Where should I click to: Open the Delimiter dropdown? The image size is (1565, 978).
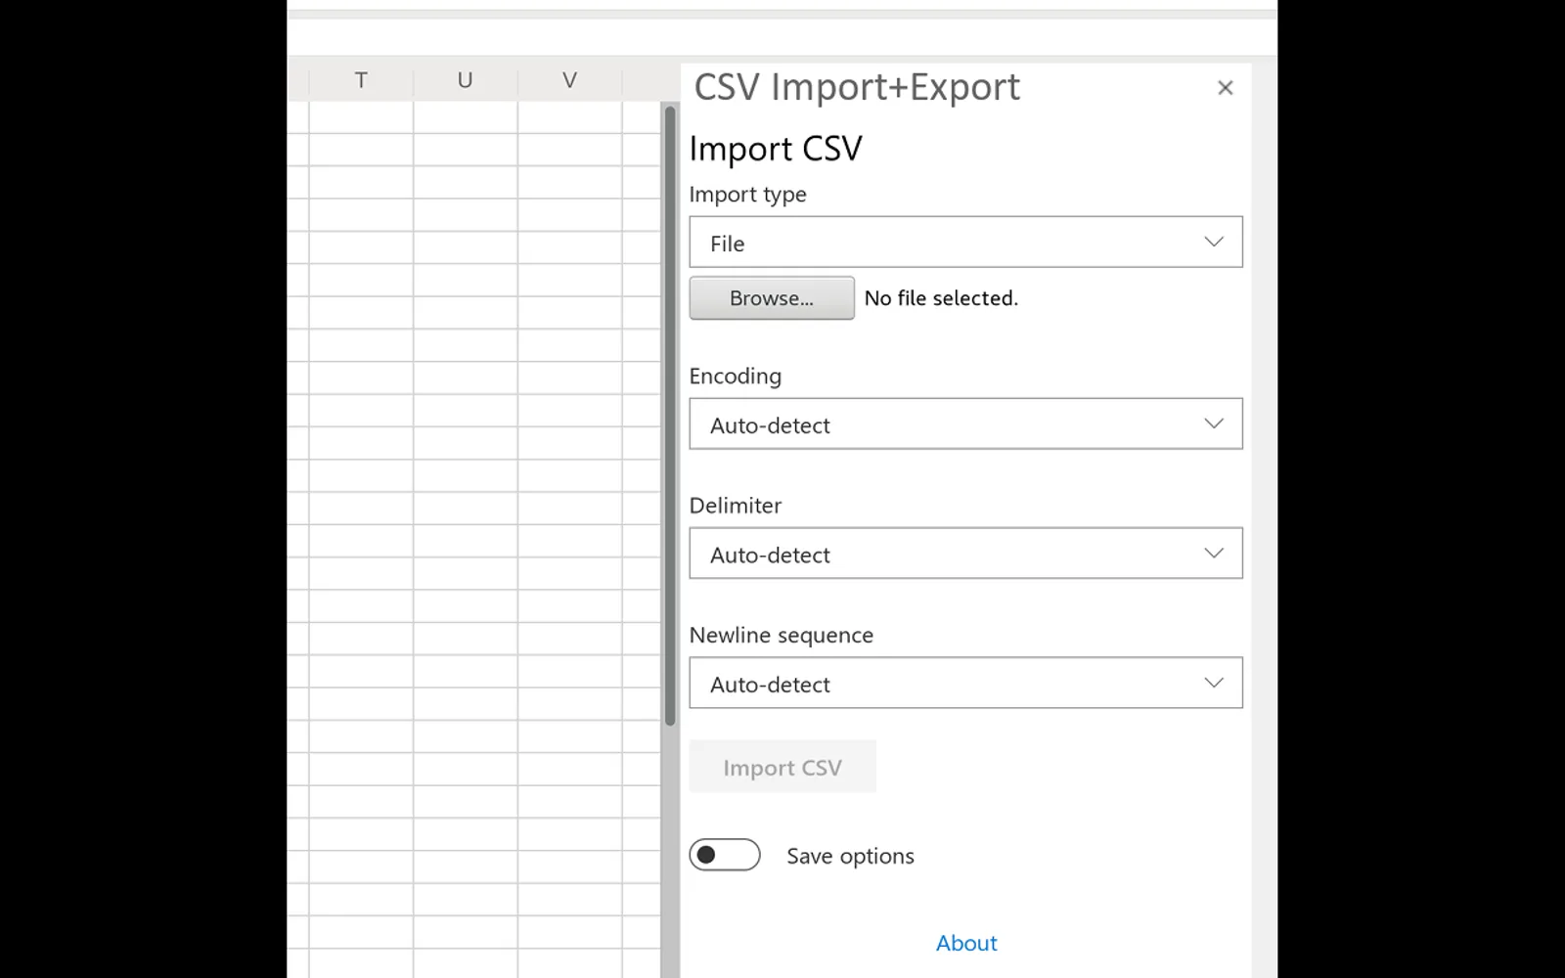pyautogui.click(x=965, y=554)
